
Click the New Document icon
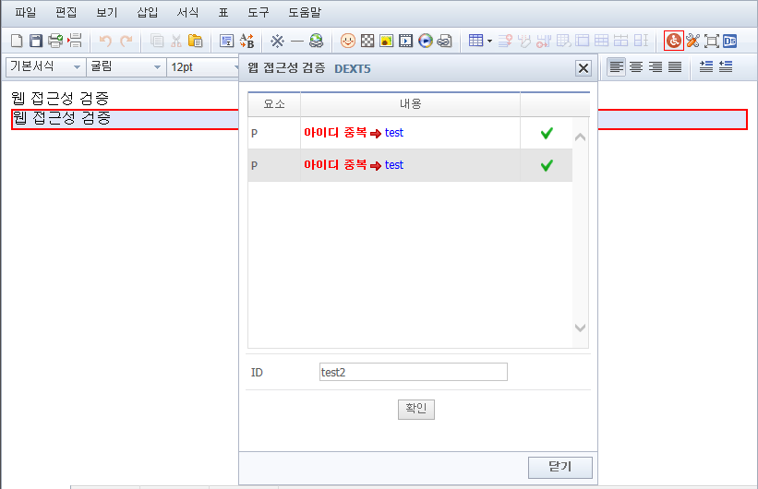(17, 41)
